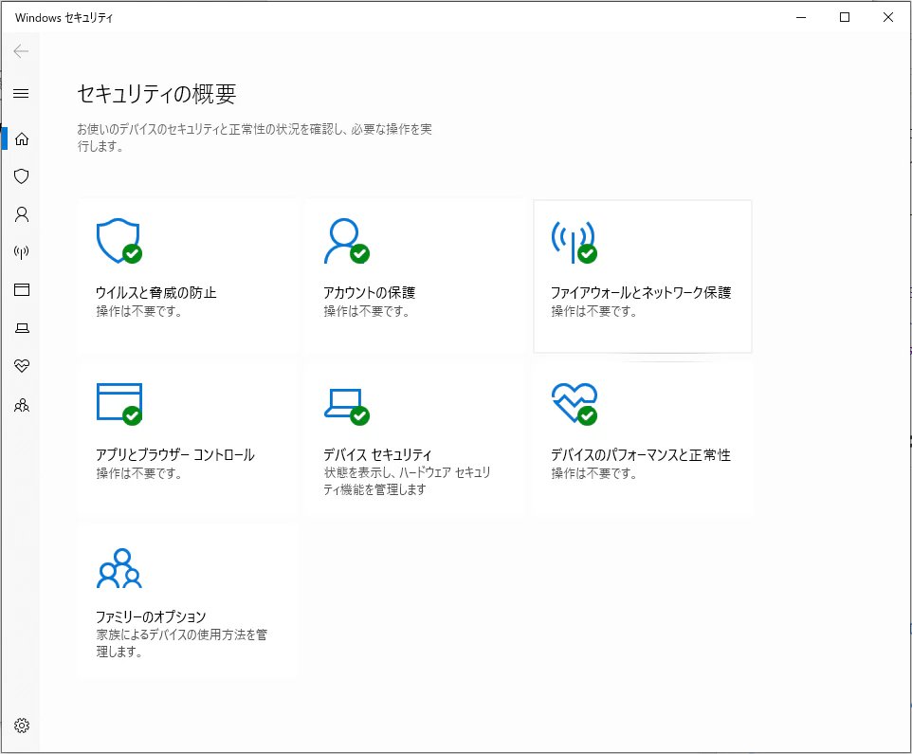912x754 pixels.
Task: Maximize the Windows セキュリティ window
Action: tap(845, 17)
